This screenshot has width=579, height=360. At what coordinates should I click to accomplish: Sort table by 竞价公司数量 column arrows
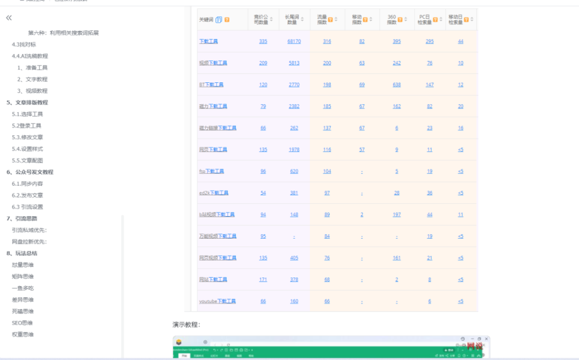click(272, 20)
